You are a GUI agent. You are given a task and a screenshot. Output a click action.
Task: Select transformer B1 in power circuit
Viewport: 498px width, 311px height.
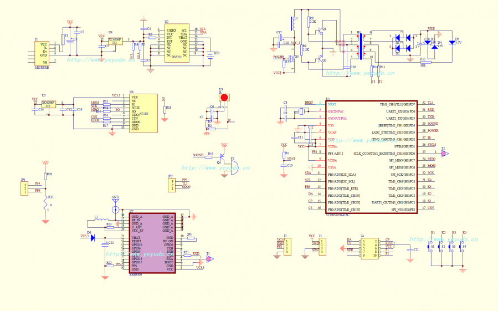coord(360,47)
